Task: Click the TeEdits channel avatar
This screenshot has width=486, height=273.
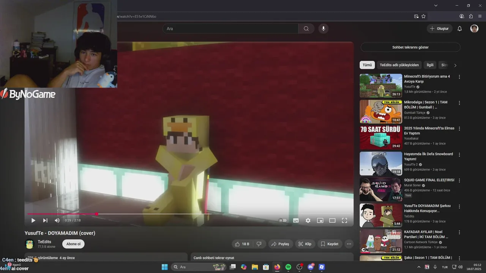Action: click(30, 244)
